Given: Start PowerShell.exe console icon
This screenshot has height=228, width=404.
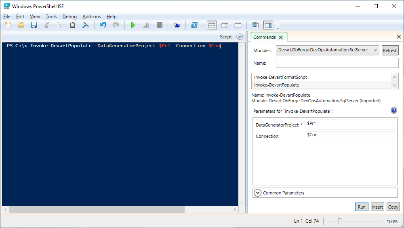Looking at the screenshot, I should [194, 25].
